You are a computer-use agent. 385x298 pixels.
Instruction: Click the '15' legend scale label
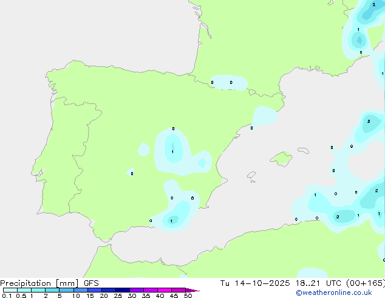click(90, 296)
